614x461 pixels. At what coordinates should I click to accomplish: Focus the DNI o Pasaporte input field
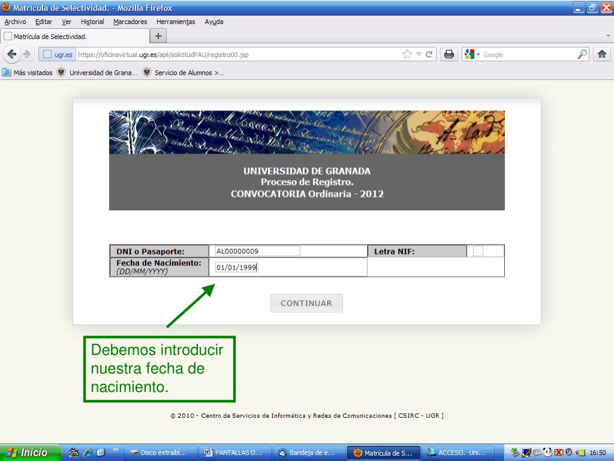coord(258,252)
